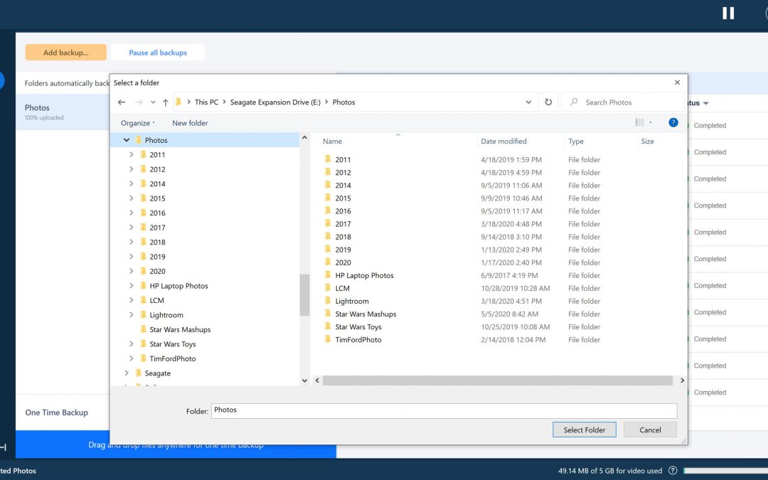The image size is (768, 480).
Task: Click Pause all backups
Action: (x=158, y=53)
